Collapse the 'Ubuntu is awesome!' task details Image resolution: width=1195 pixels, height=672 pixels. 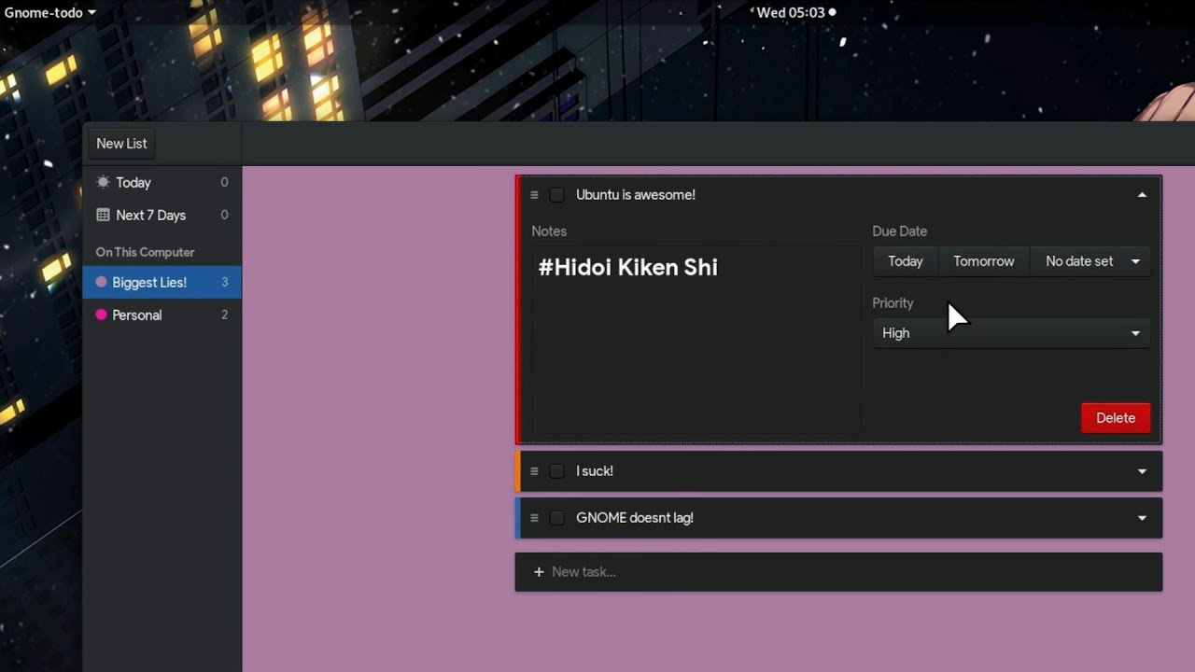coord(1142,195)
